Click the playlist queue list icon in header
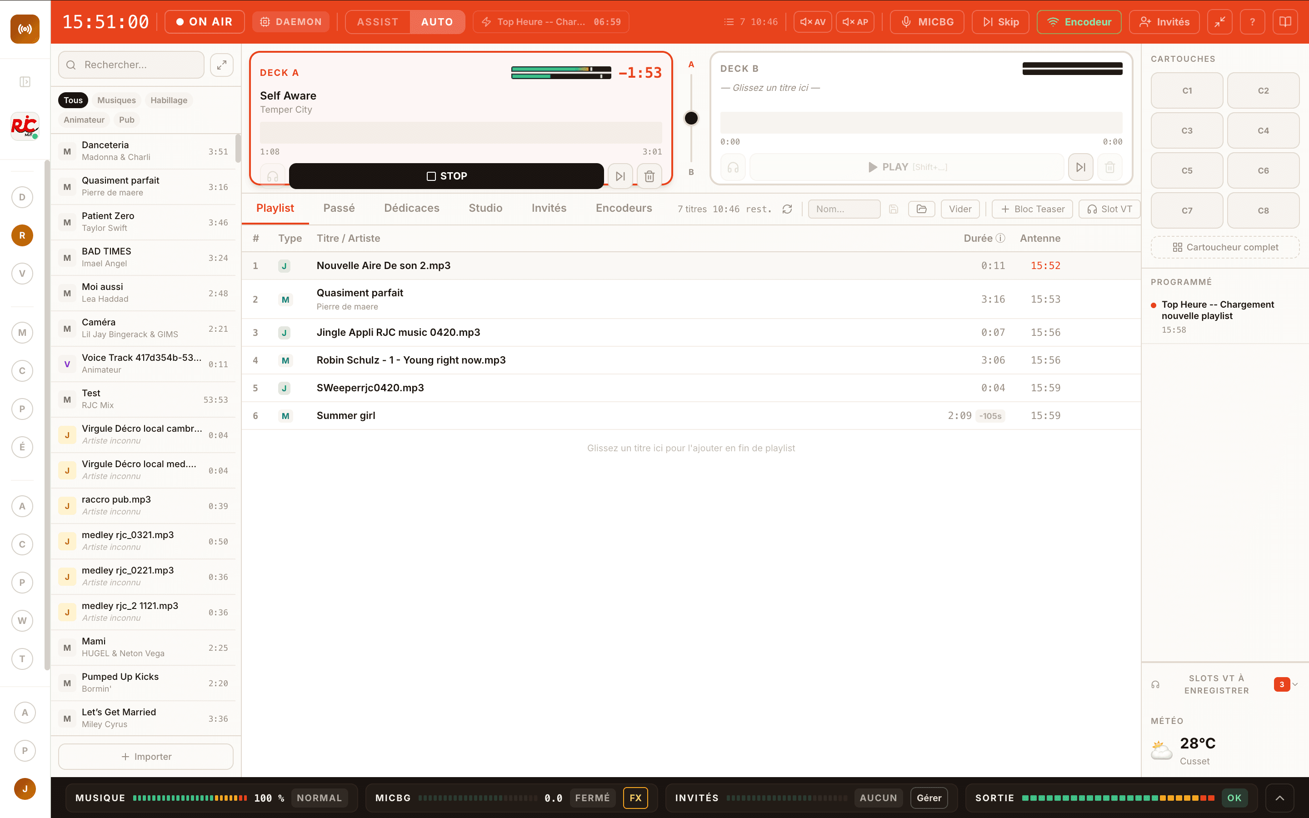This screenshot has width=1309, height=818. tap(729, 22)
